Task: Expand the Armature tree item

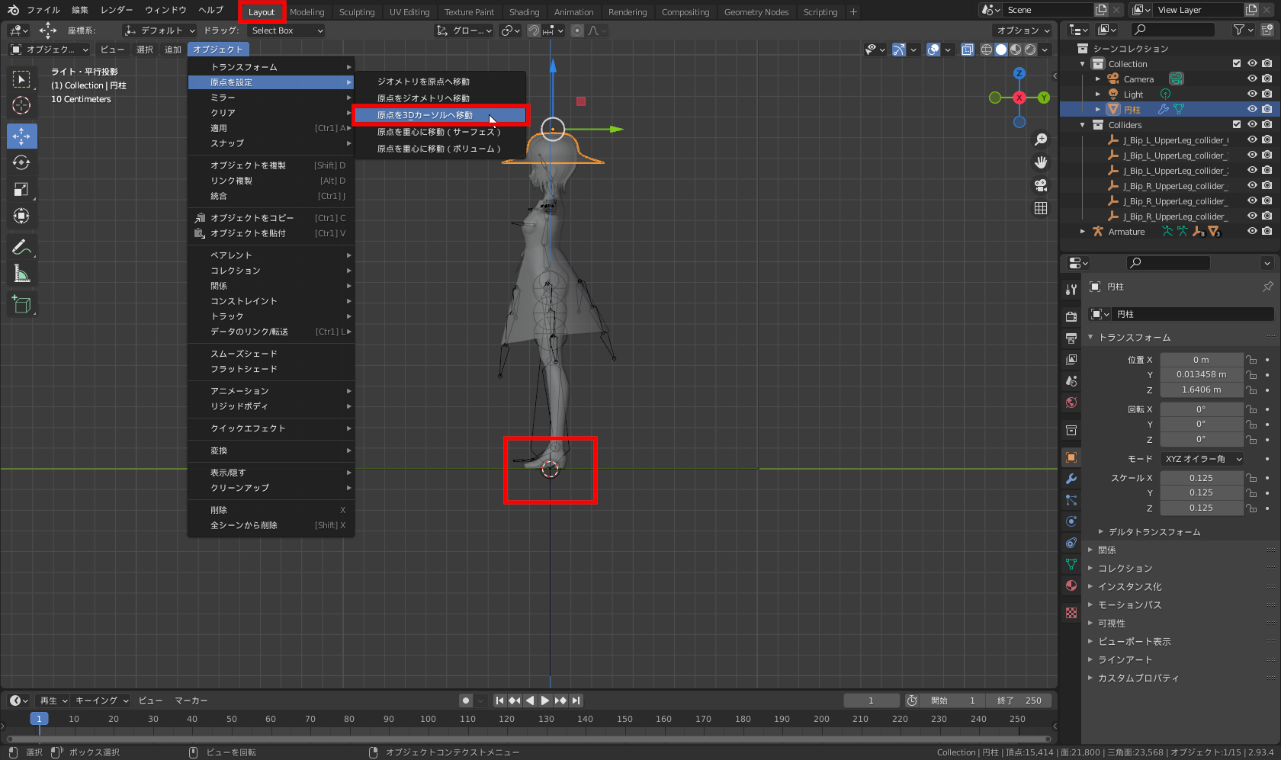Action: tap(1083, 232)
